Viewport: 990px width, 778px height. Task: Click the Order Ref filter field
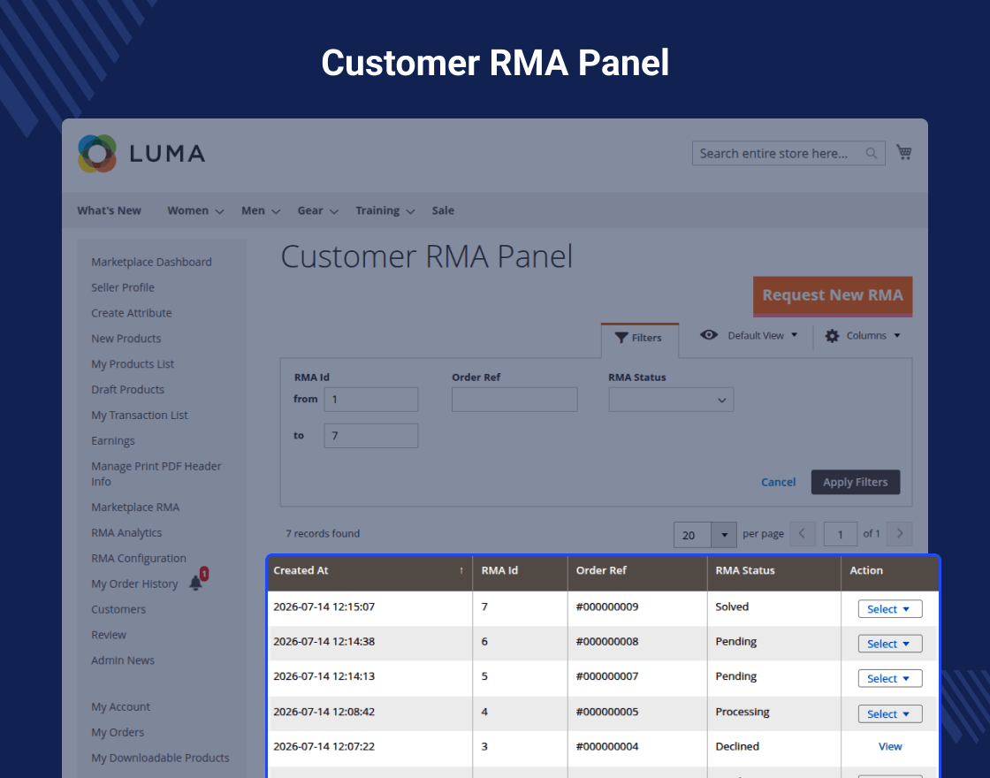click(x=514, y=400)
